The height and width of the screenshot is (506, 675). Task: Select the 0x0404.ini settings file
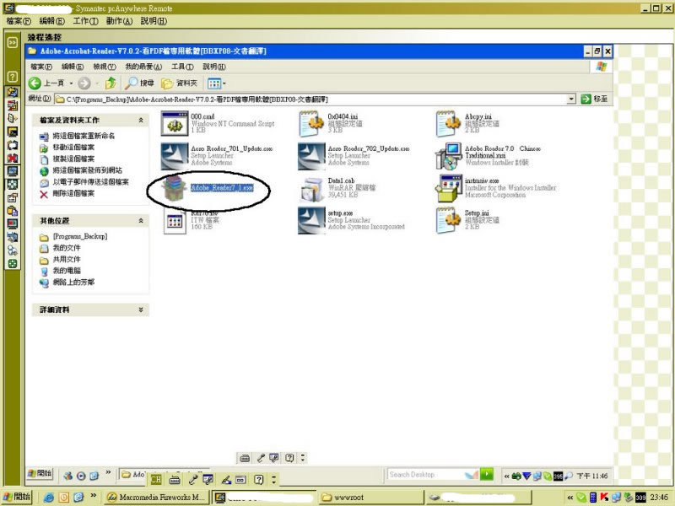coord(331,122)
